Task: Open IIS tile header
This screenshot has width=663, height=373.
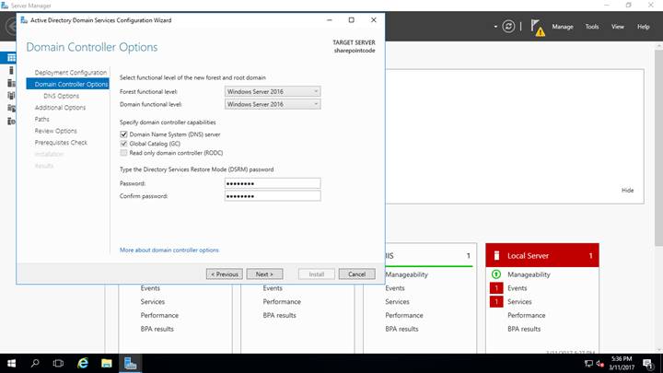Action: 431,255
